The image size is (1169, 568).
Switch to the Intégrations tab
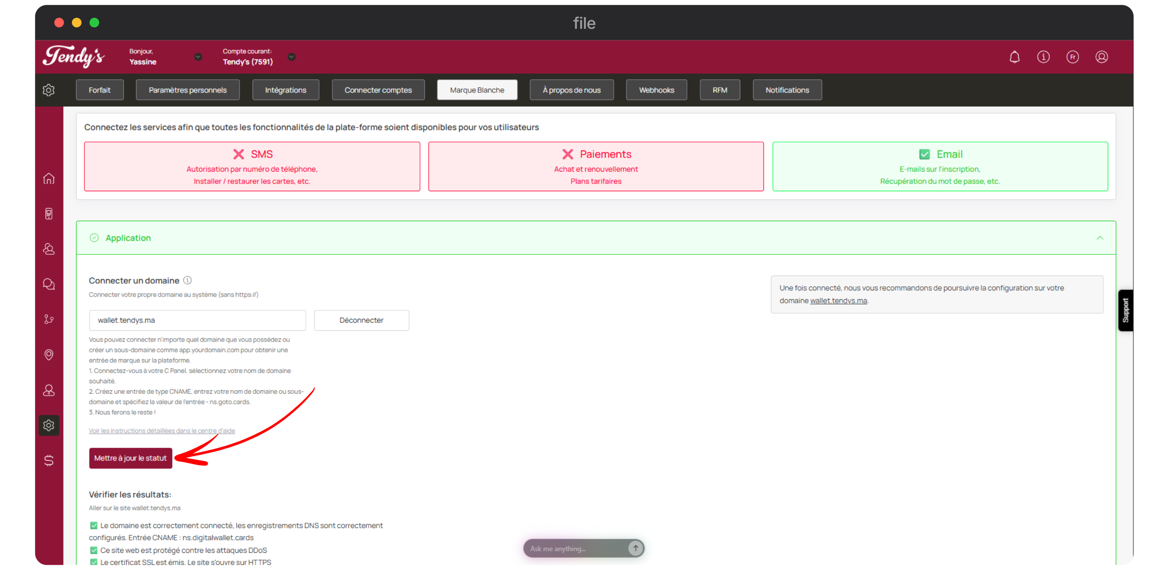click(285, 90)
